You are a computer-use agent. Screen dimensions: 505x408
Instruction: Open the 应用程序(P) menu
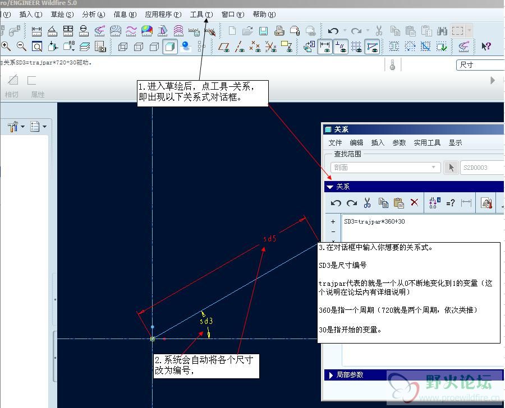[x=163, y=15]
